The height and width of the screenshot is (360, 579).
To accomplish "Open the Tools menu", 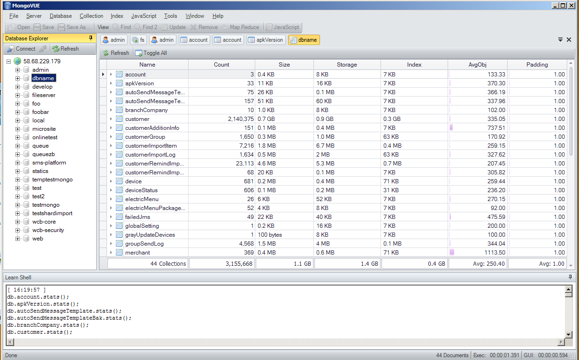I will [171, 16].
